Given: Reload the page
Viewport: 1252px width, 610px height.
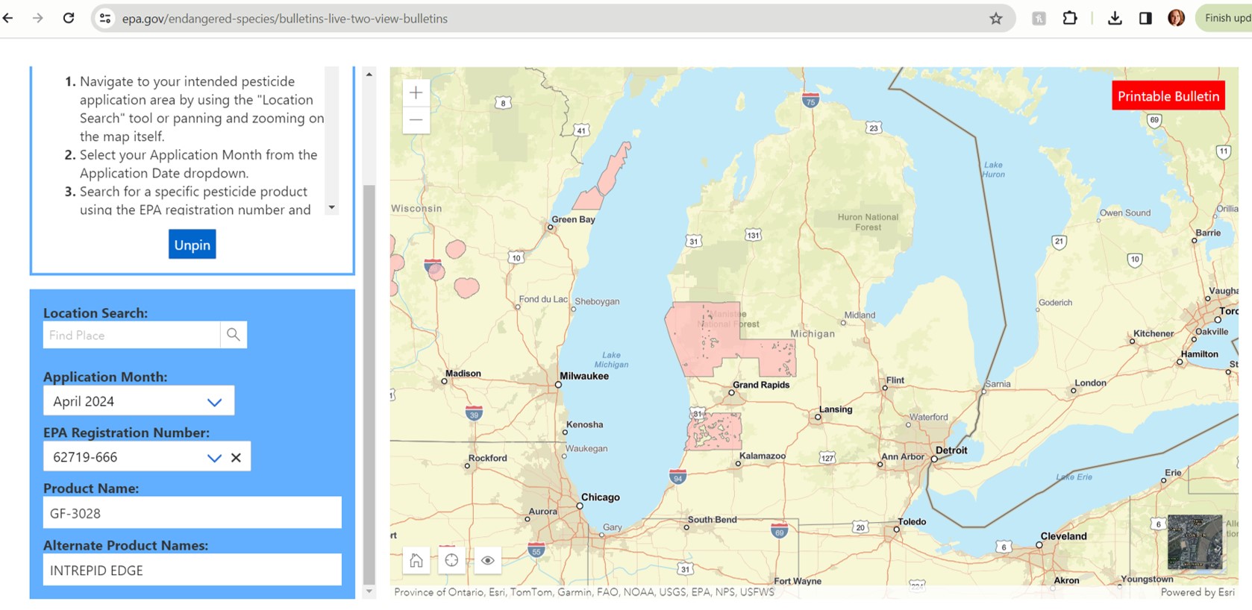Looking at the screenshot, I should (69, 19).
